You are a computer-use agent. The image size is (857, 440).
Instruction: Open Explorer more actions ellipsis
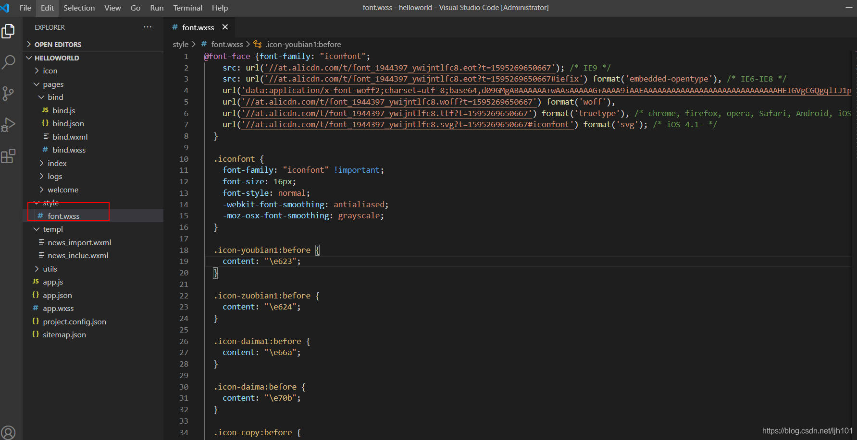(148, 27)
